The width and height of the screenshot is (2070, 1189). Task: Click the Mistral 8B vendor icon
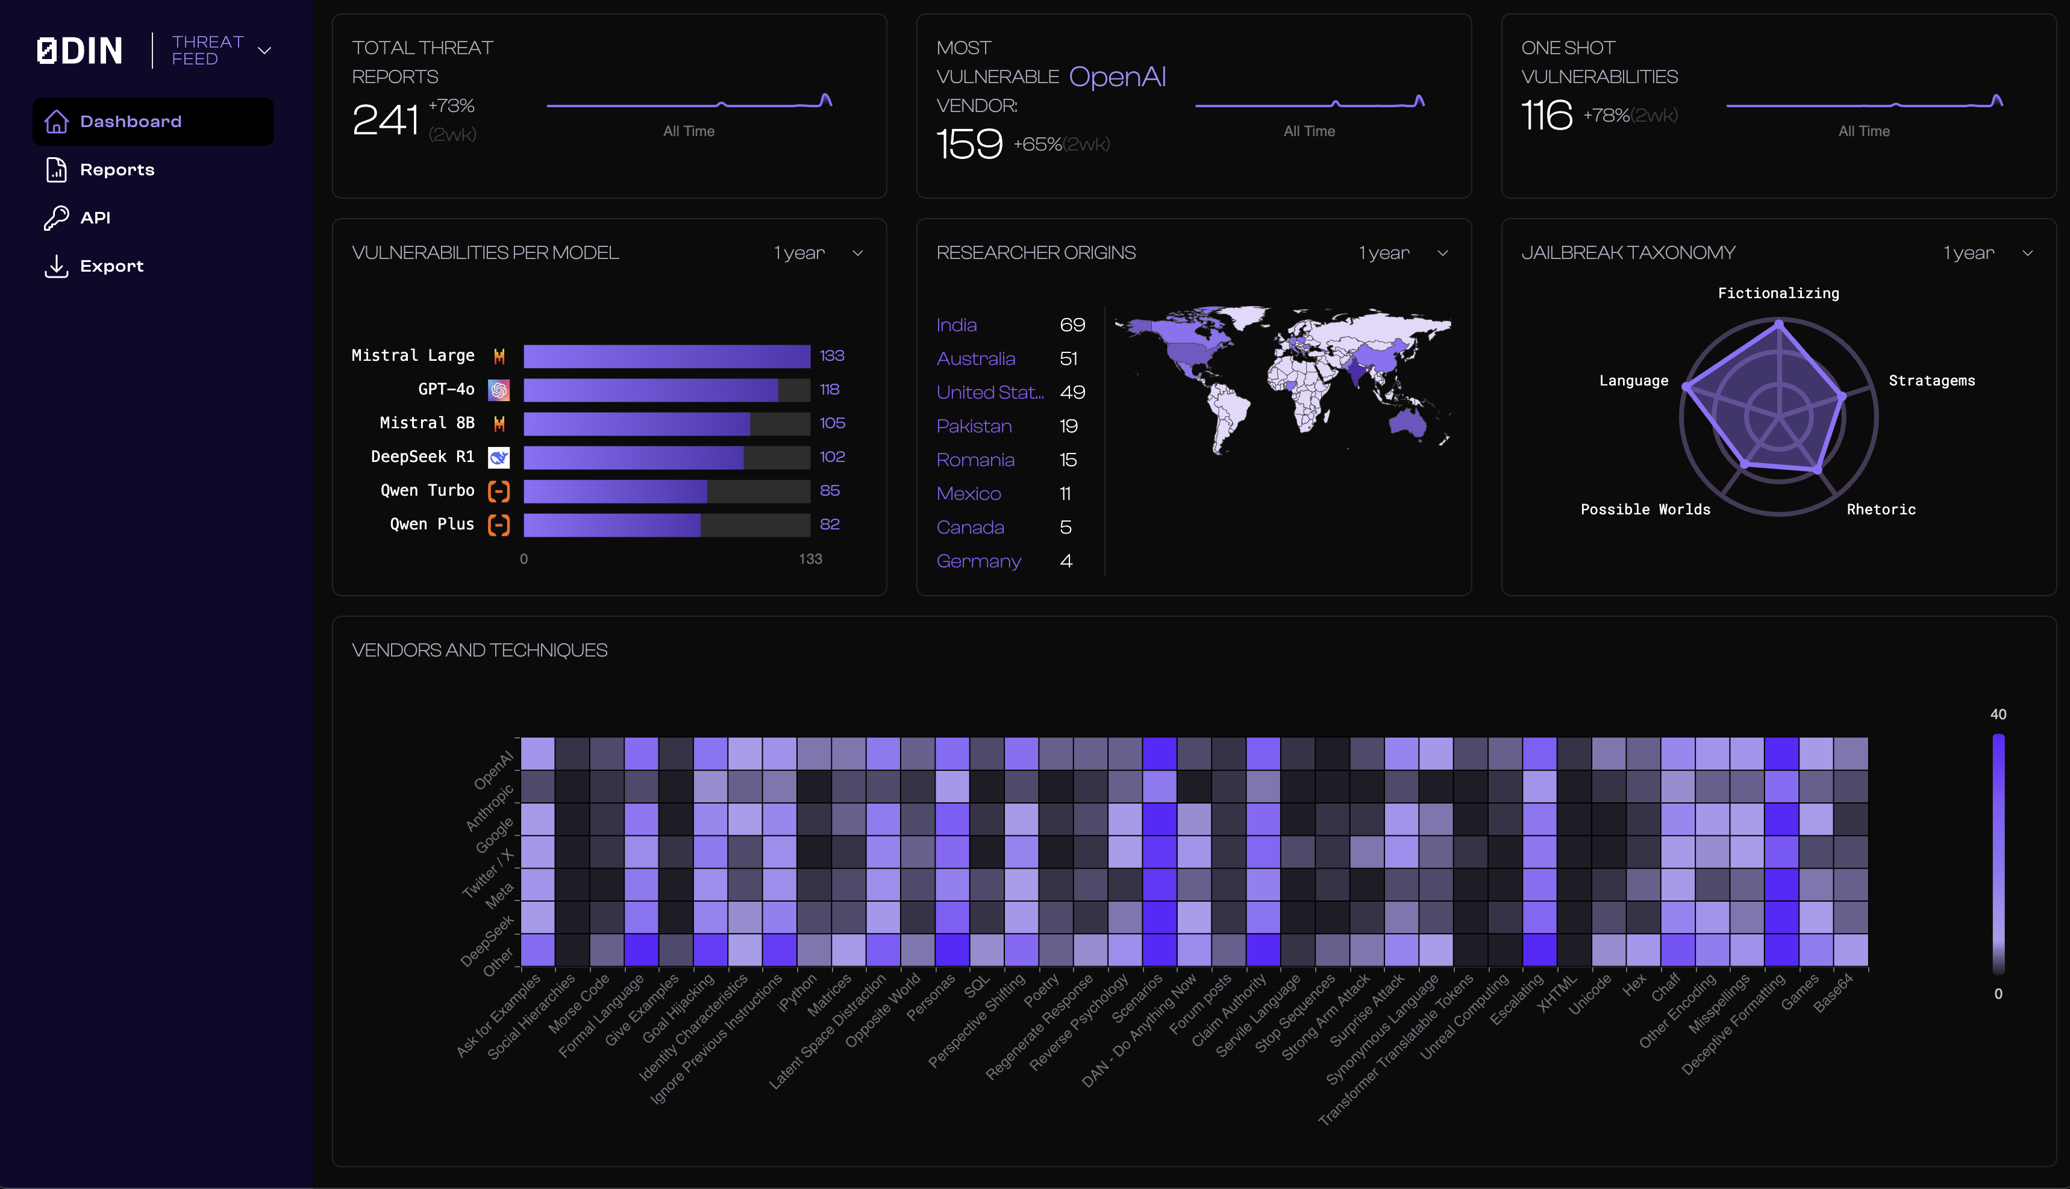pyautogui.click(x=499, y=424)
